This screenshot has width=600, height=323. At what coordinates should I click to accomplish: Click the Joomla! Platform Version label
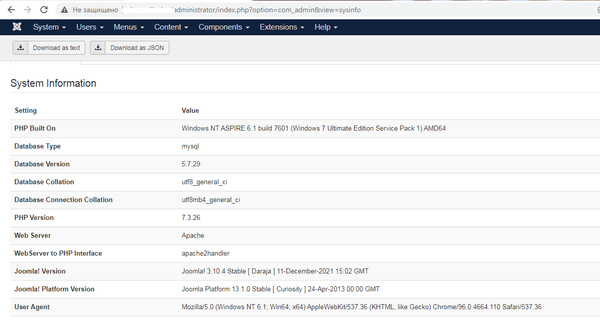[54, 289]
